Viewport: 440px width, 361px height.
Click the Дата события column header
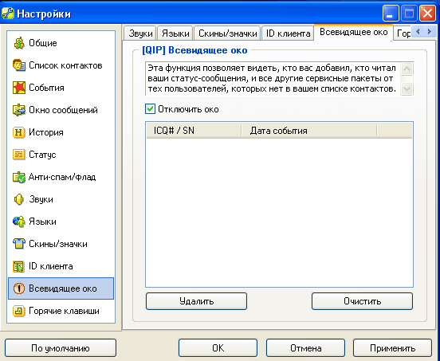tap(309, 131)
